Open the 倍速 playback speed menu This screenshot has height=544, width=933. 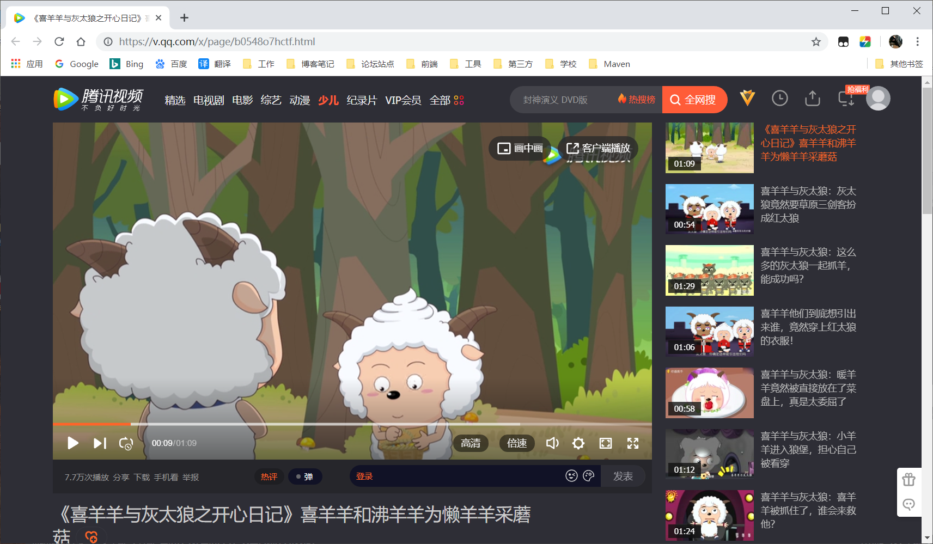[517, 443]
